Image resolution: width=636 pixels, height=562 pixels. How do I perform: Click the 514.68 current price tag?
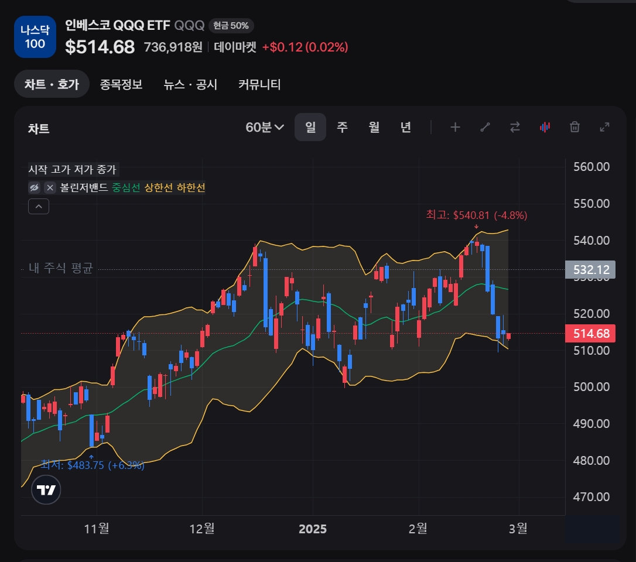(x=590, y=333)
